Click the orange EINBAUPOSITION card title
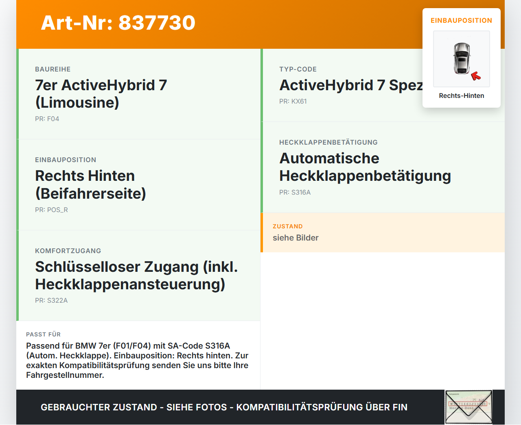This screenshot has height=425, width=521. coord(462,20)
